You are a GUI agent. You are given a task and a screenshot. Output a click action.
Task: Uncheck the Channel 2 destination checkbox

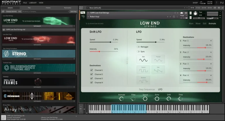91,74
